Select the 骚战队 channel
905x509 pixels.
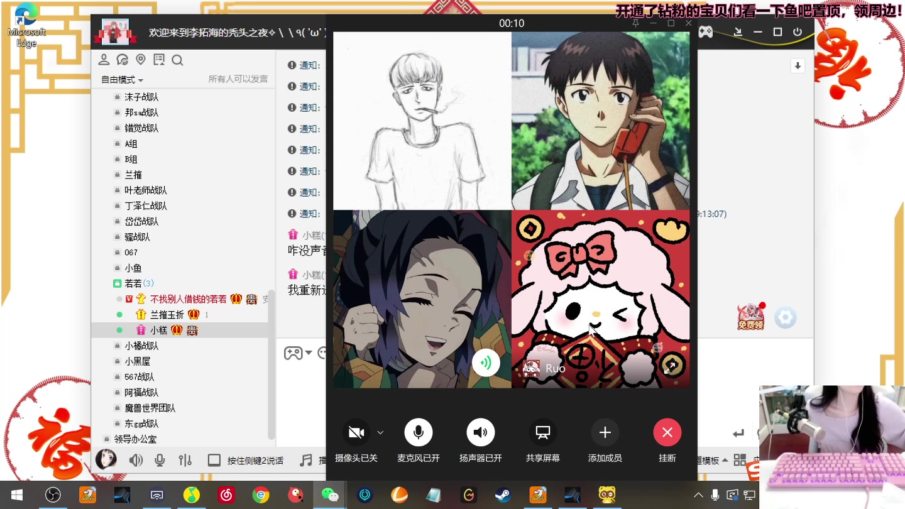tap(137, 237)
